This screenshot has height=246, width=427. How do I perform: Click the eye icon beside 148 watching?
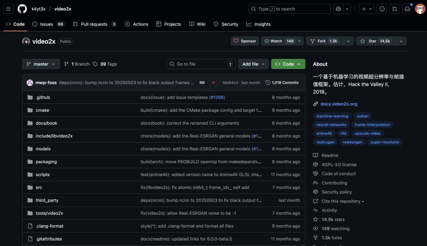pyautogui.click(x=316, y=229)
